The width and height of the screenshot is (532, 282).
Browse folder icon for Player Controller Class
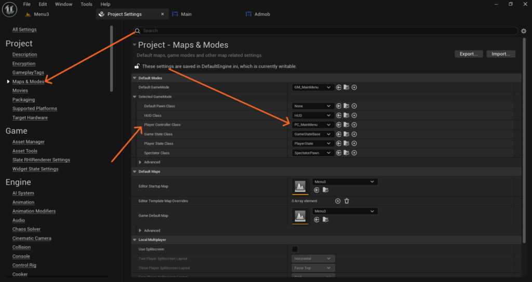[347, 125]
